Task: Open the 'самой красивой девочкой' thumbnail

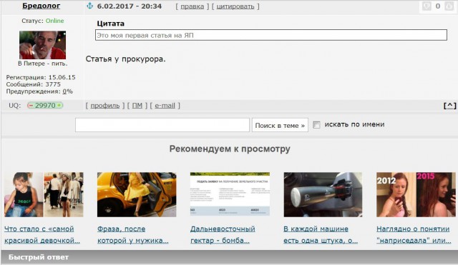Action: click(x=44, y=194)
